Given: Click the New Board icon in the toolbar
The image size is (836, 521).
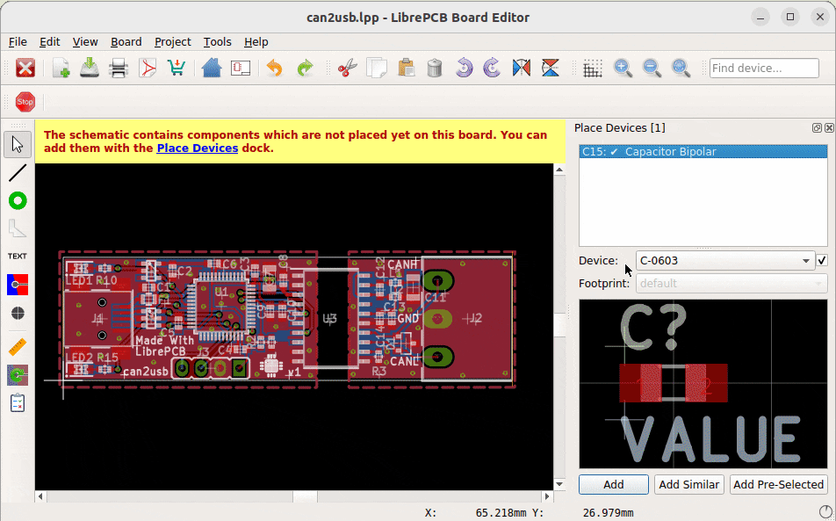Looking at the screenshot, I should pyautogui.click(x=61, y=69).
